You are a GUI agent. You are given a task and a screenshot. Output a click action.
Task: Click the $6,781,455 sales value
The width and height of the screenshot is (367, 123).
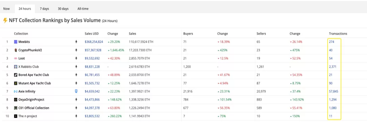[92, 75]
